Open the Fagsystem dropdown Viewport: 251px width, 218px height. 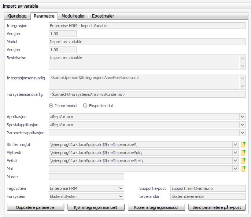(x=121, y=188)
